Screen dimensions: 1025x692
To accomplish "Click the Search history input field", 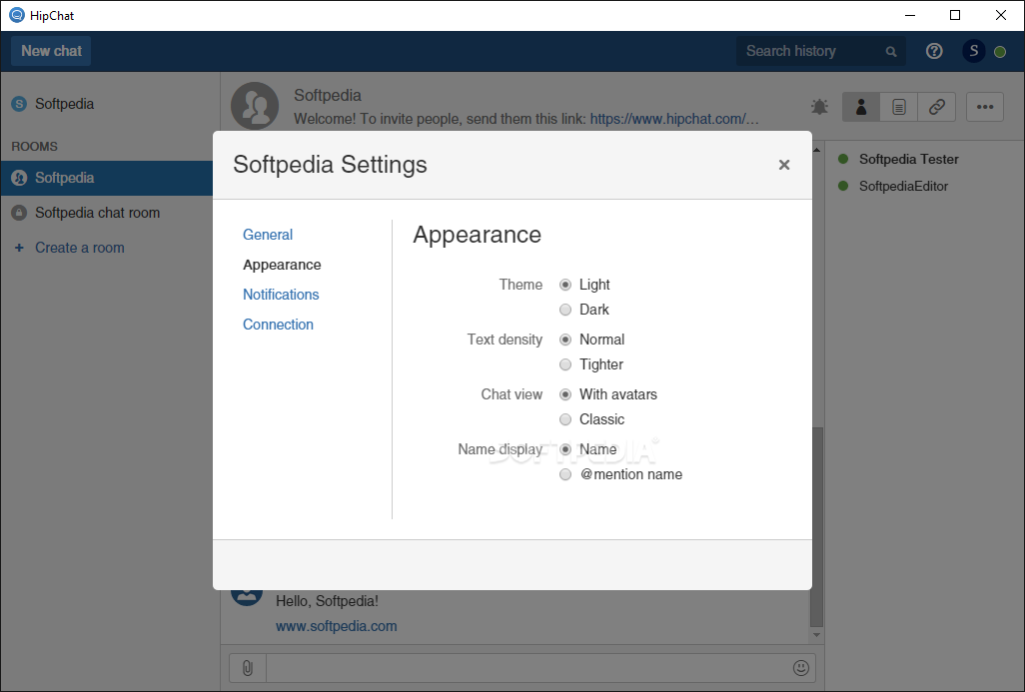I will pyautogui.click(x=809, y=51).
